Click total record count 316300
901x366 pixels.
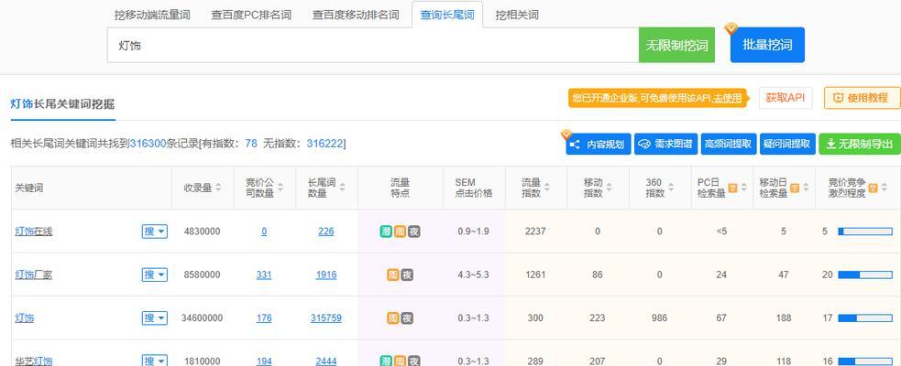click(148, 144)
